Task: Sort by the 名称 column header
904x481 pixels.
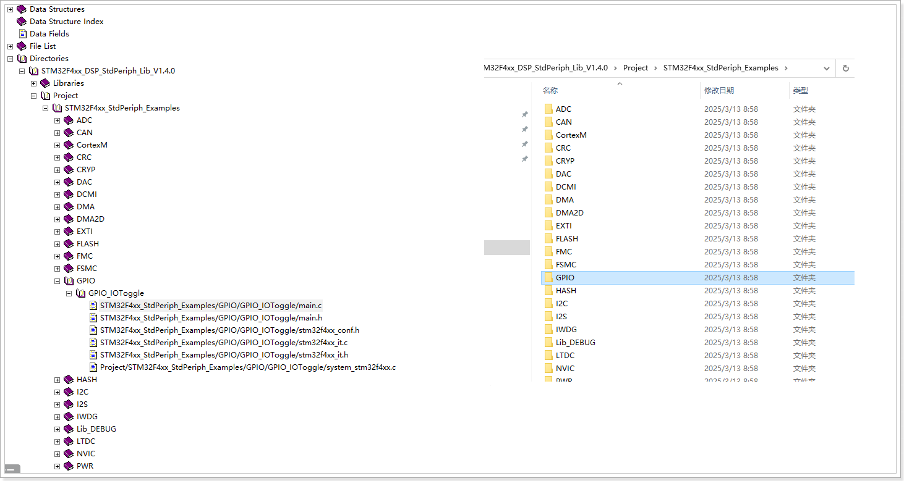Action: pyautogui.click(x=550, y=90)
